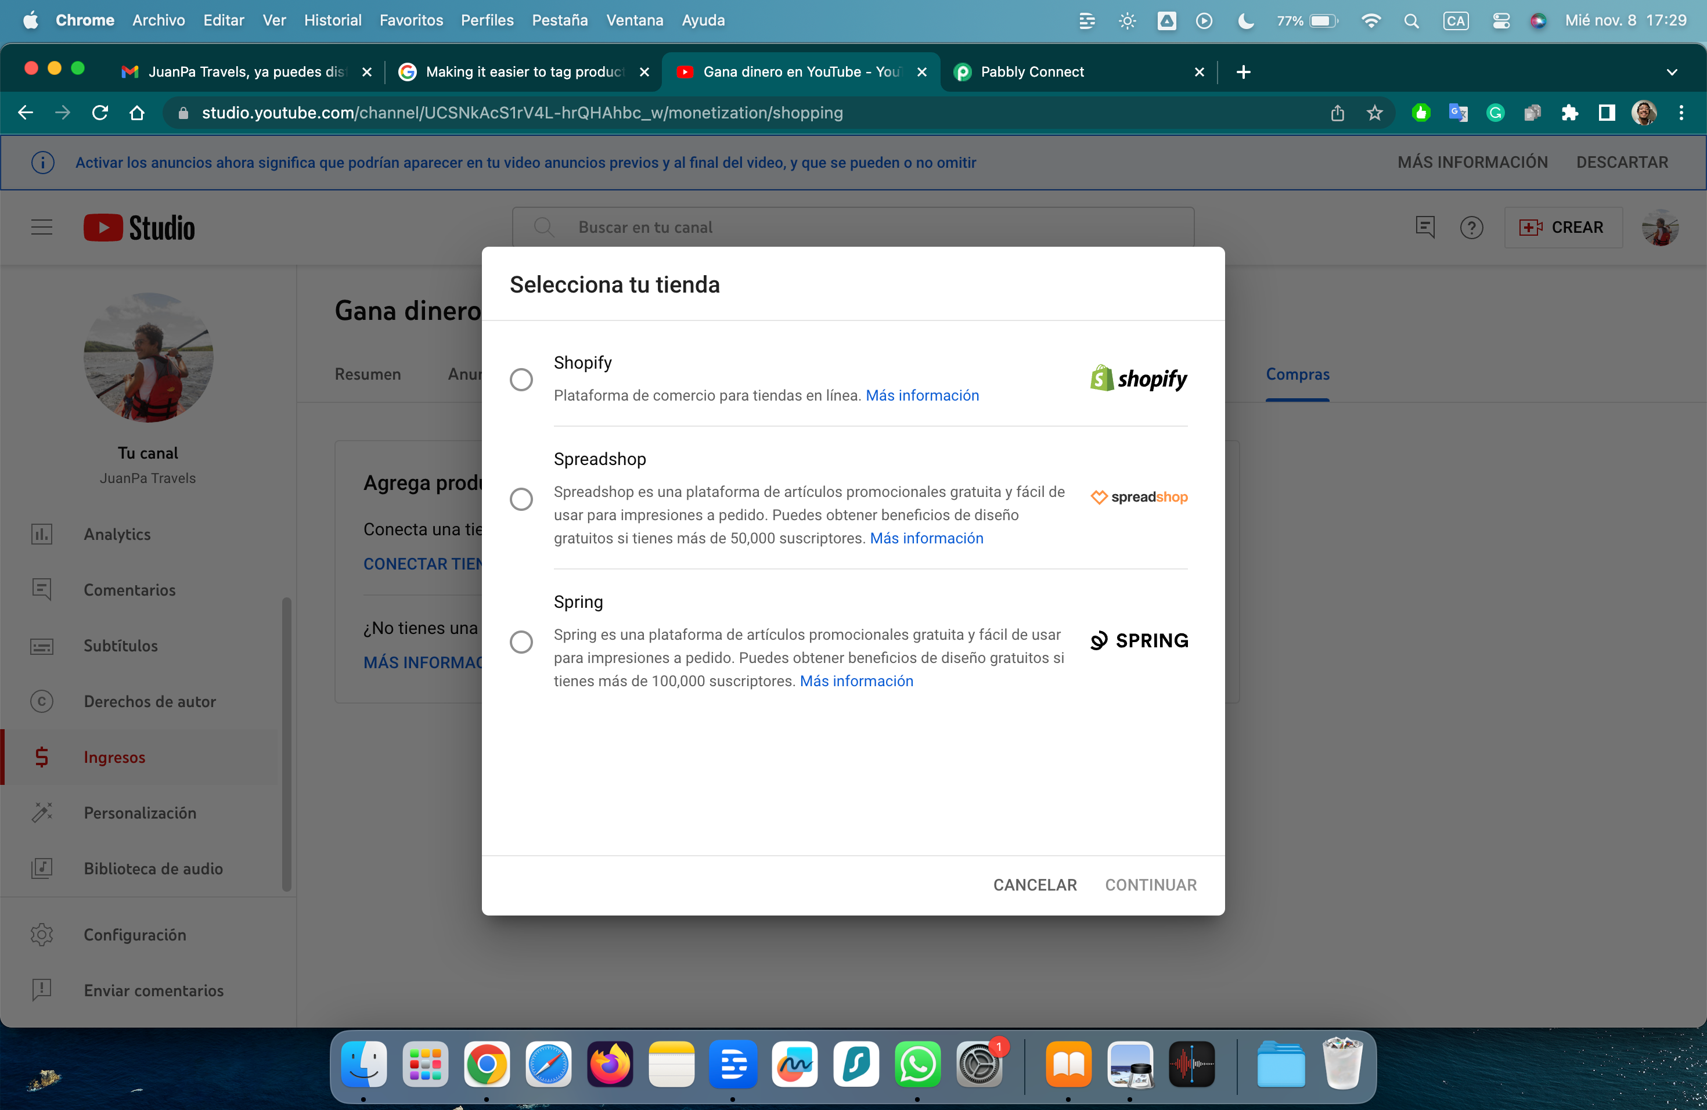Open the Chrome three-dot menu
Screen dimensions: 1707x1110
pos(1681,113)
